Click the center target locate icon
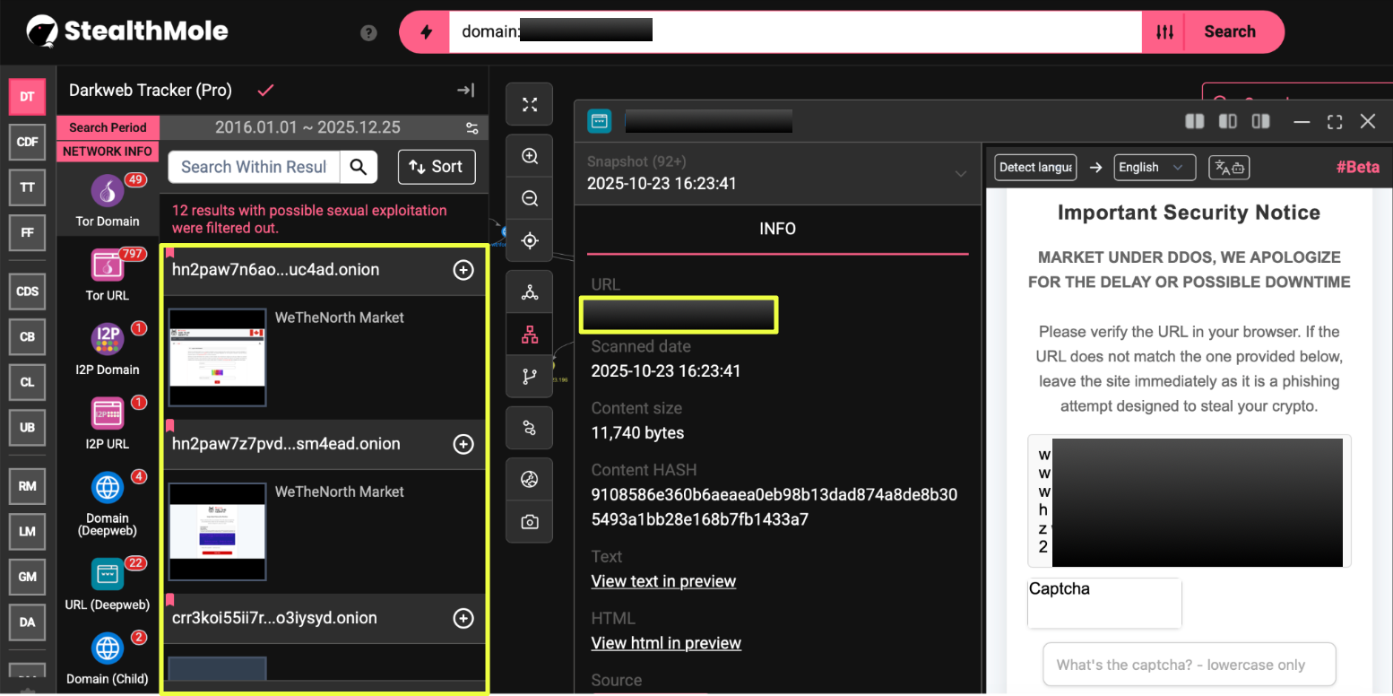The image size is (1393, 696). tap(530, 240)
